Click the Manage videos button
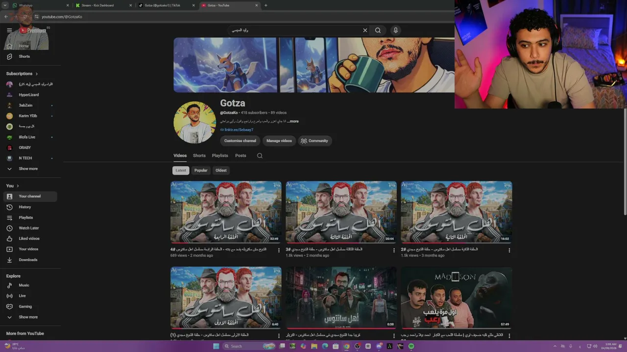The height and width of the screenshot is (352, 627). [x=279, y=141]
